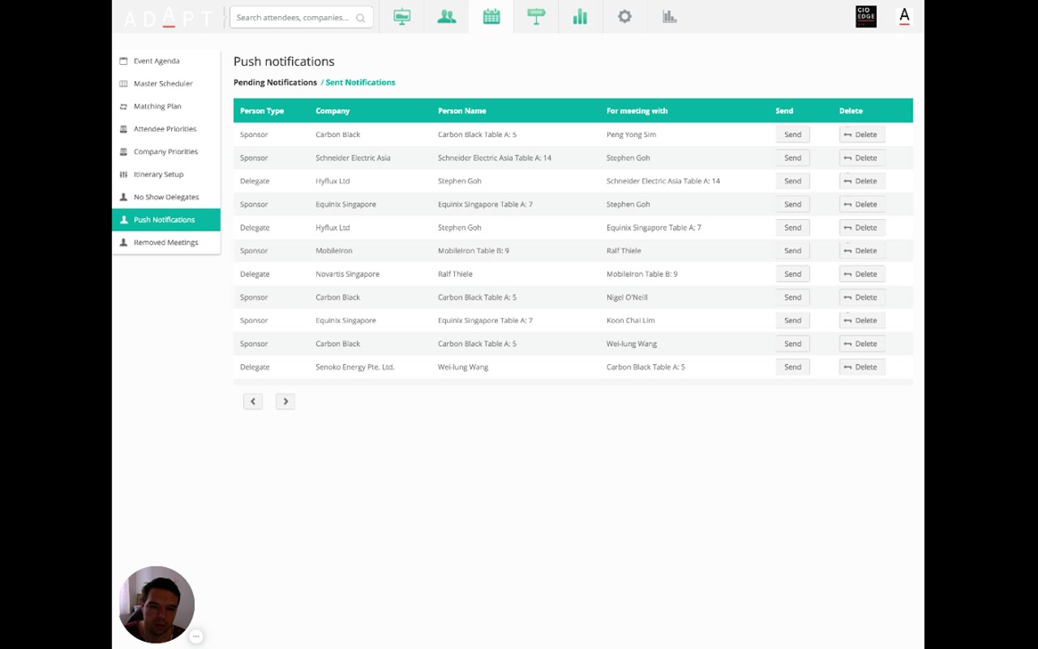Screen dimensions: 1038x649
Task: Open the settings gear icon
Action: click(x=624, y=16)
